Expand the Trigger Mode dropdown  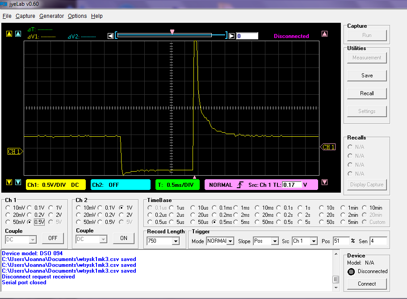[x=230, y=241]
